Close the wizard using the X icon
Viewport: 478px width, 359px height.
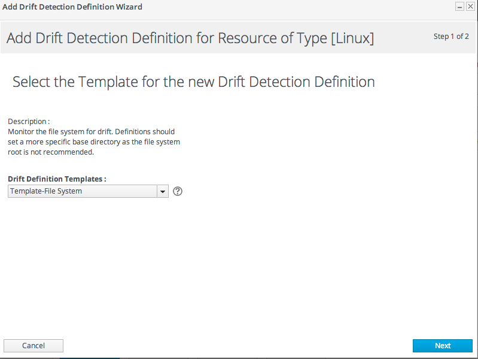tap(470, 7)
